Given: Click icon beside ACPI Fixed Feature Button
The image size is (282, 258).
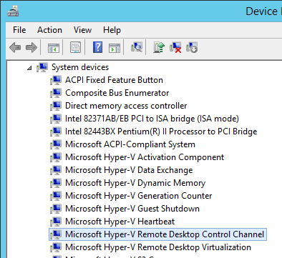Looking at the screenshot, I should pos(56,80).
